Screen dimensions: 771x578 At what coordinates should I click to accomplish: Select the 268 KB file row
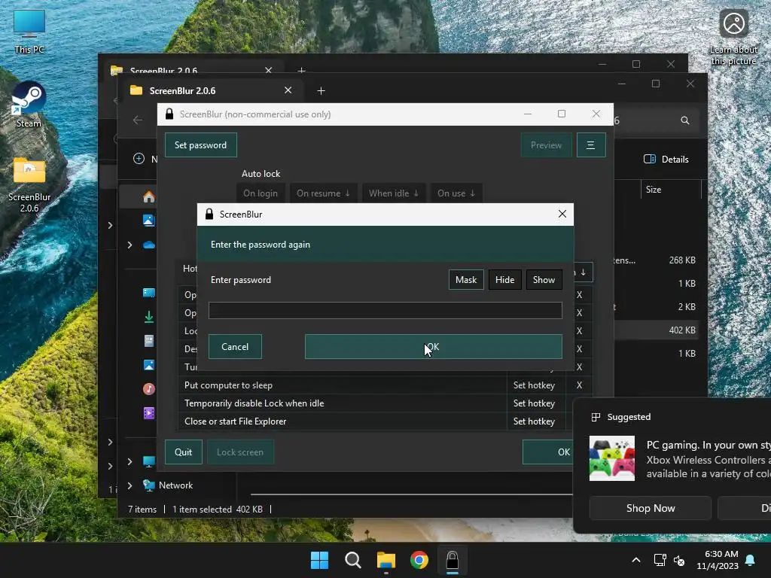[657, 260]
